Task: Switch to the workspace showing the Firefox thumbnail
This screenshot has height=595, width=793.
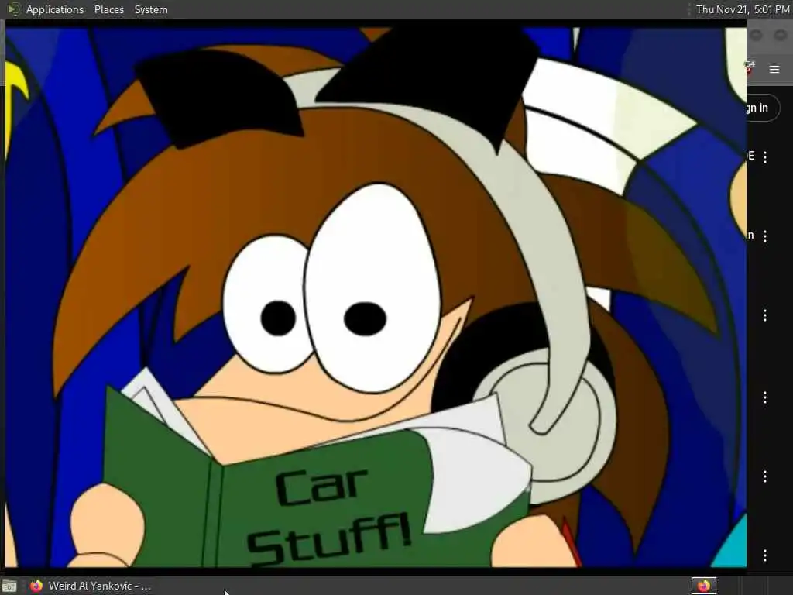Action: pyautogui.click(x=704, y=586)
